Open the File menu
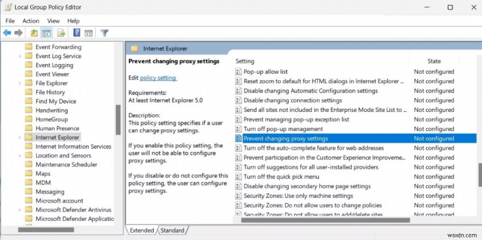Image resolution: width=482 pixels, height=240 pixels. coord(10,21)
